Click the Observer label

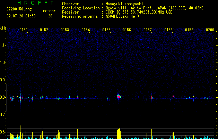click(70, 4)
